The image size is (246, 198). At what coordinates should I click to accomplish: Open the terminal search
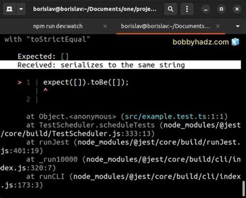(170, 9)
